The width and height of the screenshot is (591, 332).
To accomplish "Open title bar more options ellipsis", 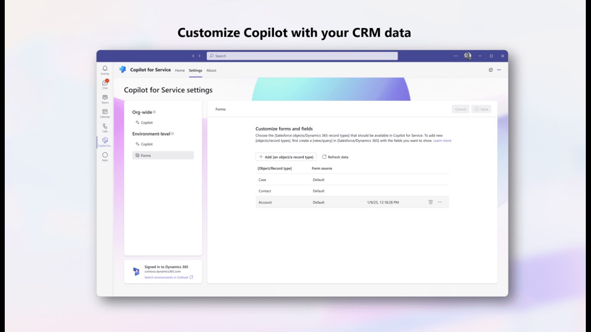I will pyautogui.click(x=456, y=56).
